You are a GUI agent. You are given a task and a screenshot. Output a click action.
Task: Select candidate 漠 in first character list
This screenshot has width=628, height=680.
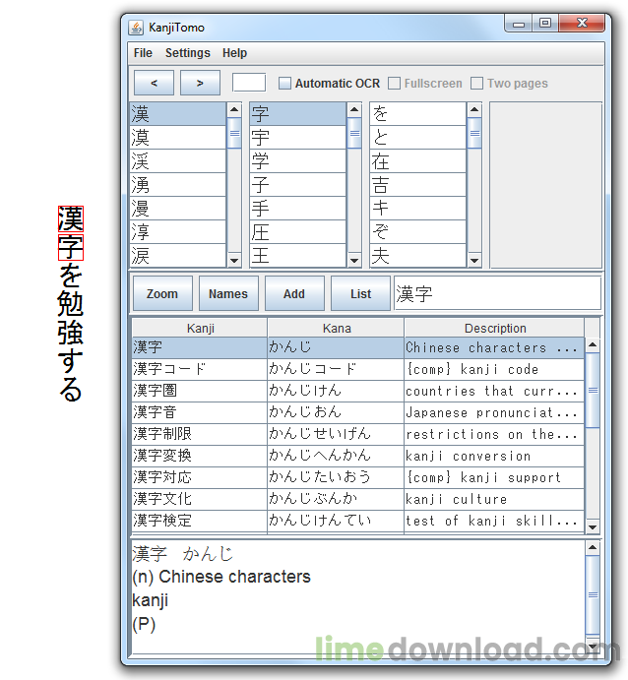point(178,138)
